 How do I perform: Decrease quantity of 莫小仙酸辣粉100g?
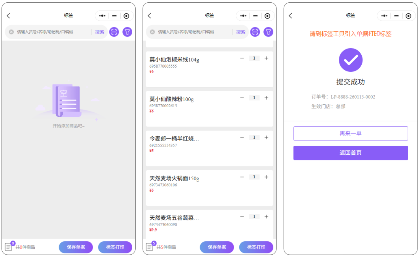242,98
